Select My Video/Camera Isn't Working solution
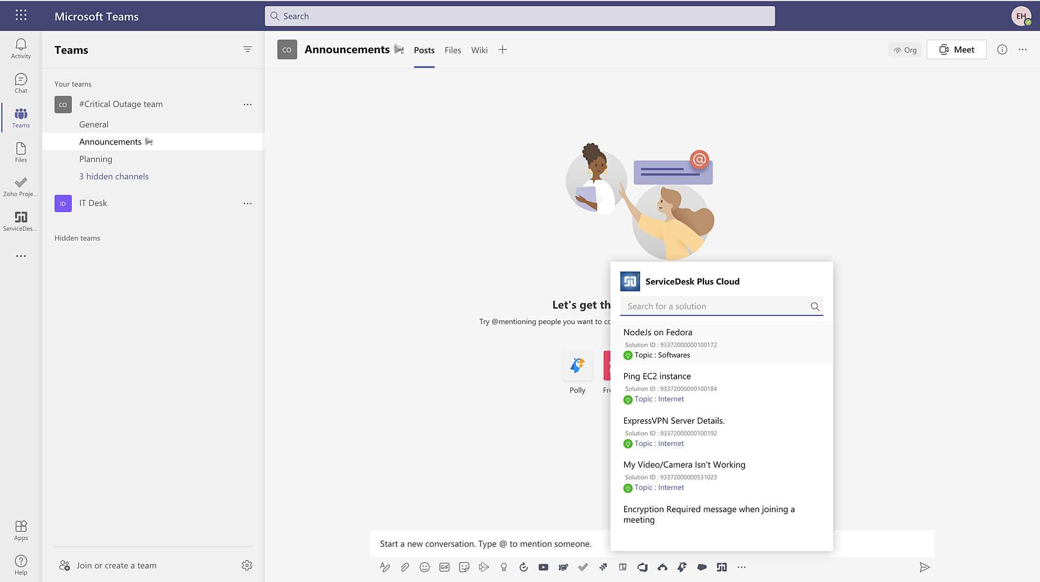Screen dimensions: 1040x582 click(722, 475)
